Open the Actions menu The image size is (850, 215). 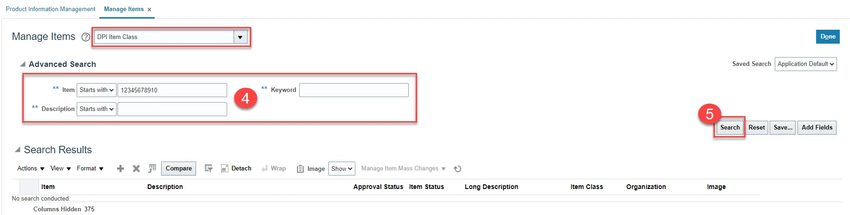pyautogui.click(x=31, y=169)
